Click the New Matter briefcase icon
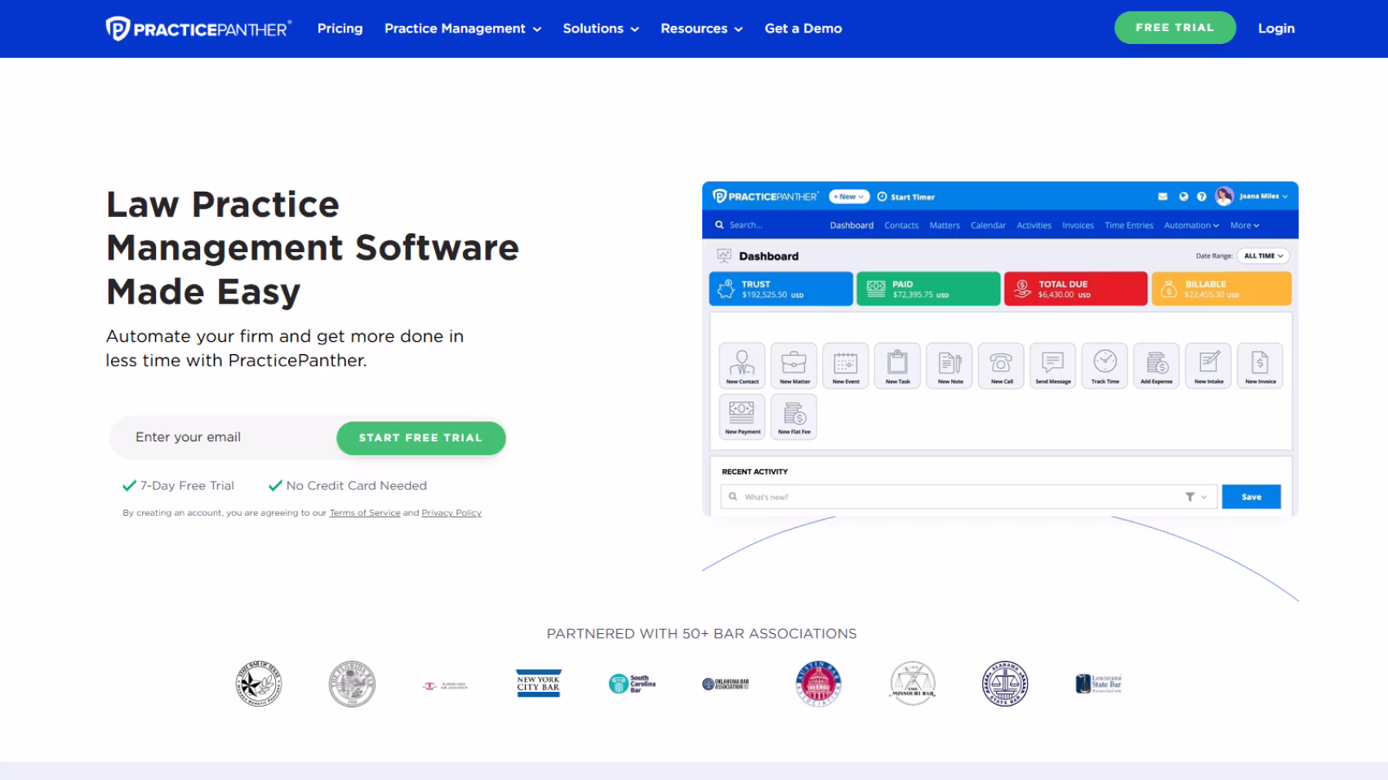This screenshot has width=1388, height=780. click(x=794, y=365)
